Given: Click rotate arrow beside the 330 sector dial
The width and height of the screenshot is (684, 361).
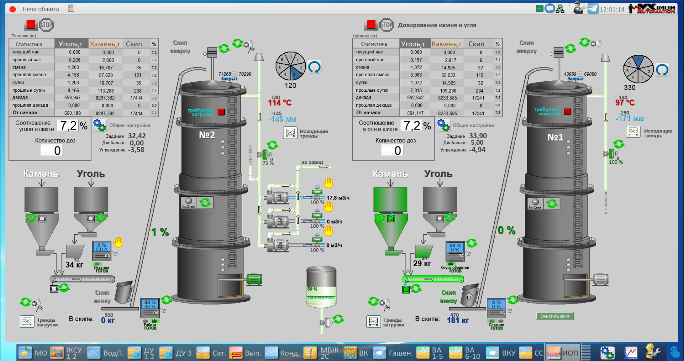Looking at the screenshot, I should (x=662, y=70).
